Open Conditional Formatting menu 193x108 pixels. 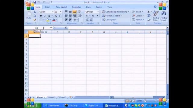click(115, 12)
